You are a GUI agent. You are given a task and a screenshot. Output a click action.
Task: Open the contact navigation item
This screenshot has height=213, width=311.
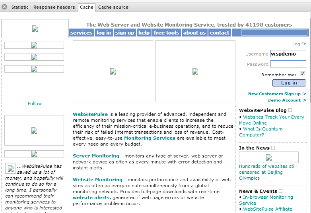coord(220,33)
